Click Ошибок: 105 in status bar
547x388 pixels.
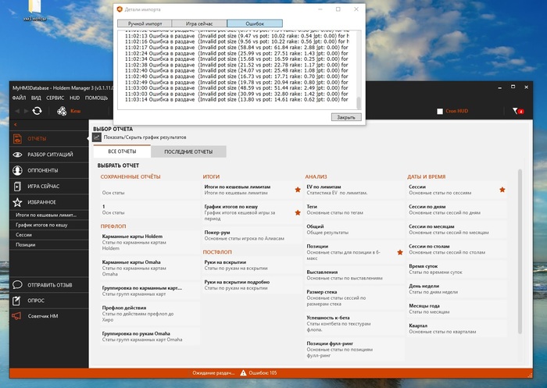coord(263,373)
